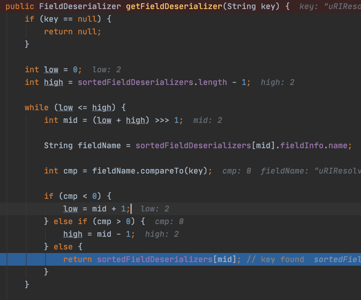
Task: Click the 'low: 2' hint beside 'int low = 0'
Action: [107, 70]
